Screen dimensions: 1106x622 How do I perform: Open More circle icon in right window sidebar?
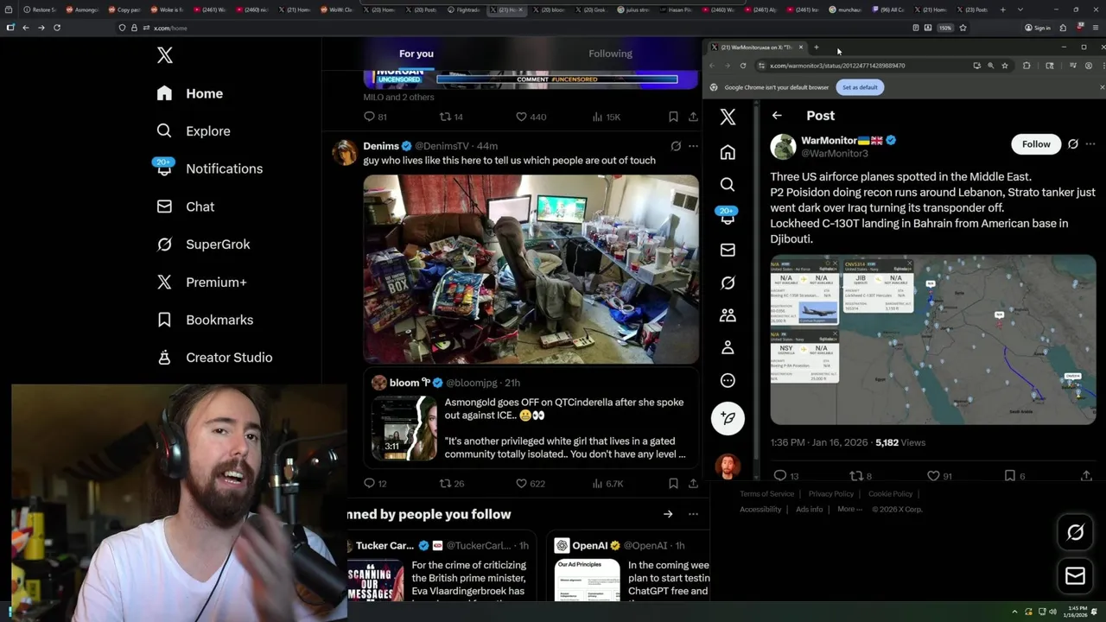728,381
